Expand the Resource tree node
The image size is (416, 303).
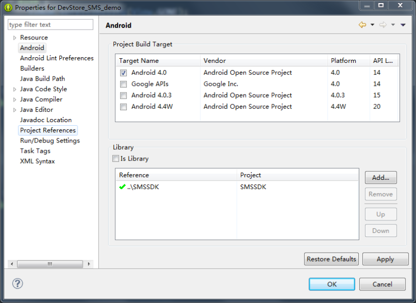point(15,38)
